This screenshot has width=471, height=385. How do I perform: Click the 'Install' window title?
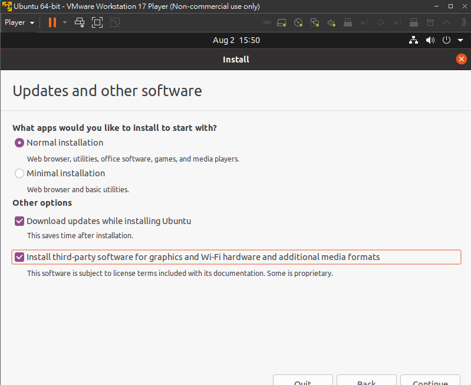pos(236,60)
